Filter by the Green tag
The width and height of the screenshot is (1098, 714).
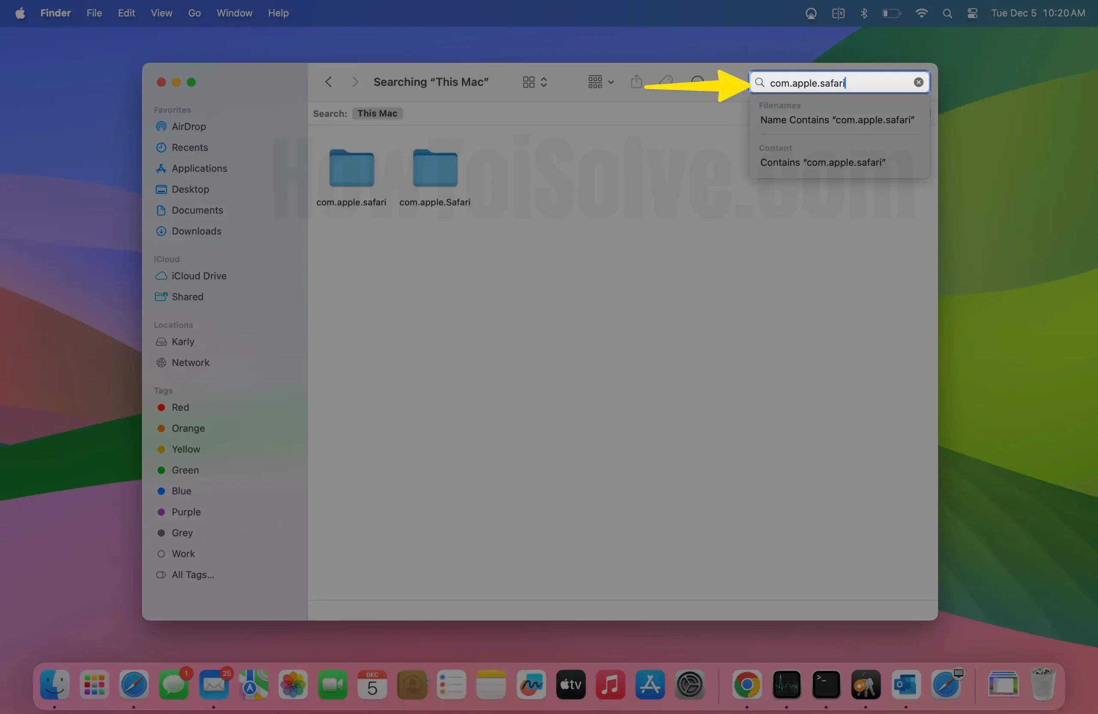point(178,470)
